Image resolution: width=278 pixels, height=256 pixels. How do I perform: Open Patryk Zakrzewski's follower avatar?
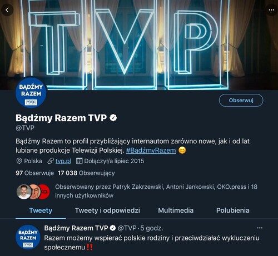click(24, 192)
